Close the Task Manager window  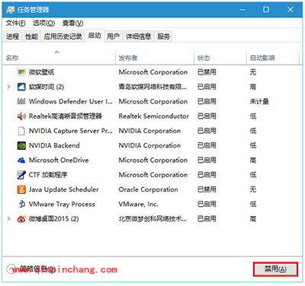290,10
